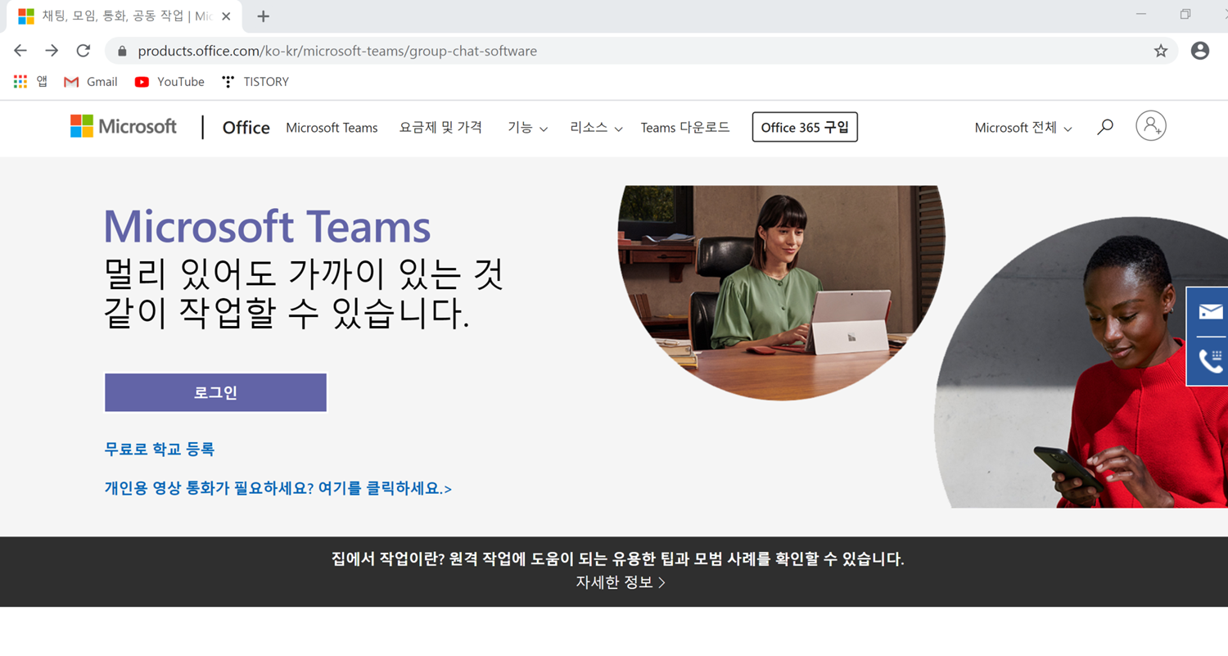
Task: Click the woman-with-phone hero image
Action: [1081, 362]
